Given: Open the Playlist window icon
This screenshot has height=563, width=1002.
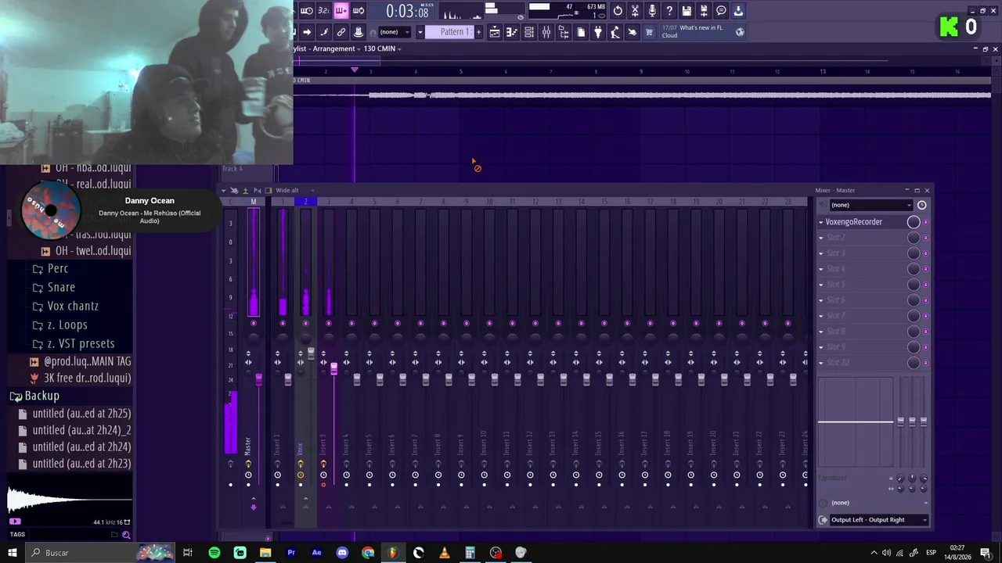Looking at the screenshot, I should (495, 32).
